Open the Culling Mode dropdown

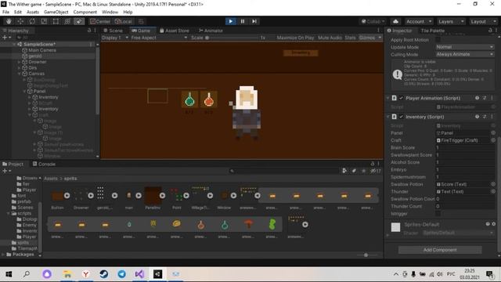465,54
